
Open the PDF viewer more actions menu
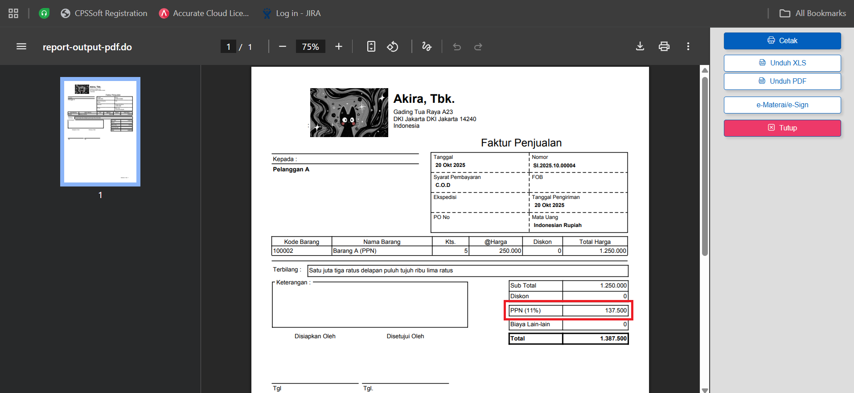pos(688,46)
